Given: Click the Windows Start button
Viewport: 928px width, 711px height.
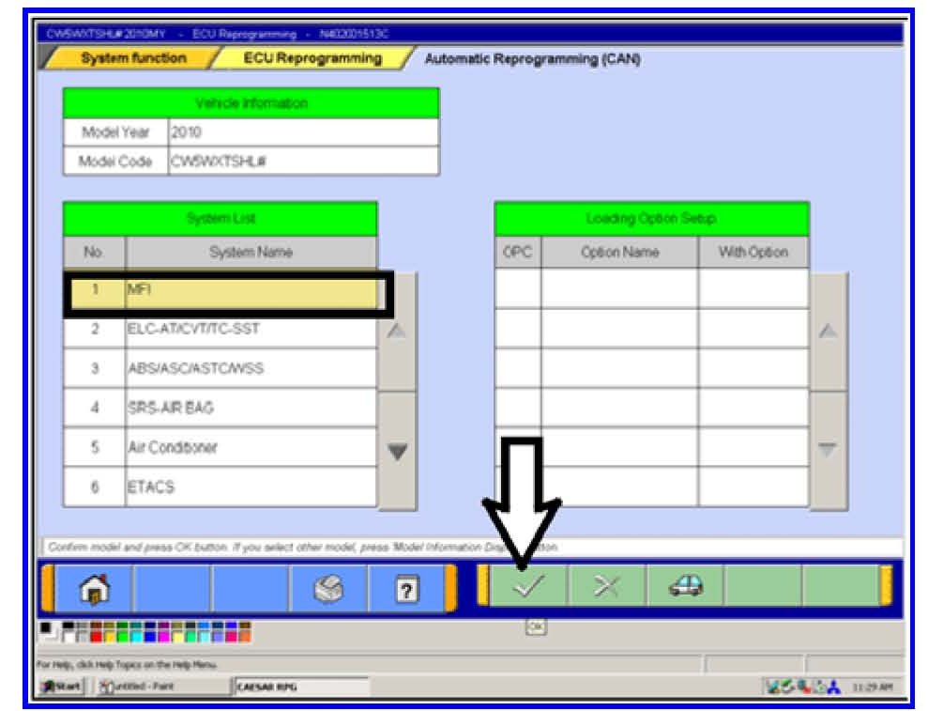Looking at the screenshot, I should pyautogui.click(x=58, y=688).
